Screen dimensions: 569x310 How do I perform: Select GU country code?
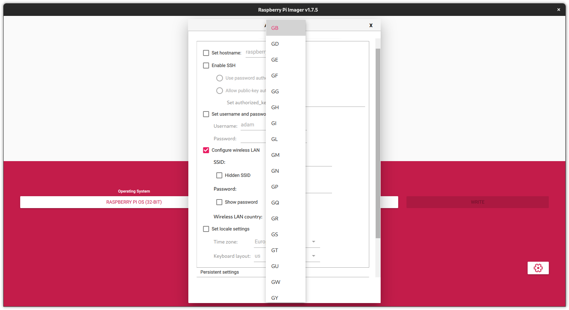pos(286,266)
